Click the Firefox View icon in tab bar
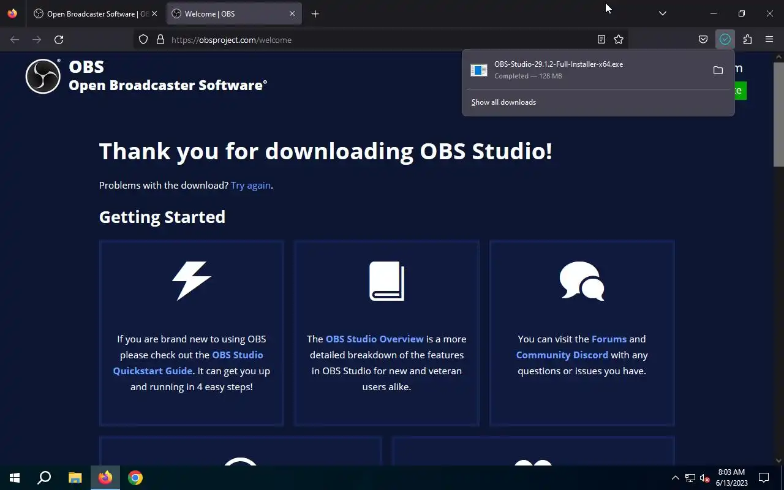The width and height of the screenshot is (784, 490). coord(12,13)
